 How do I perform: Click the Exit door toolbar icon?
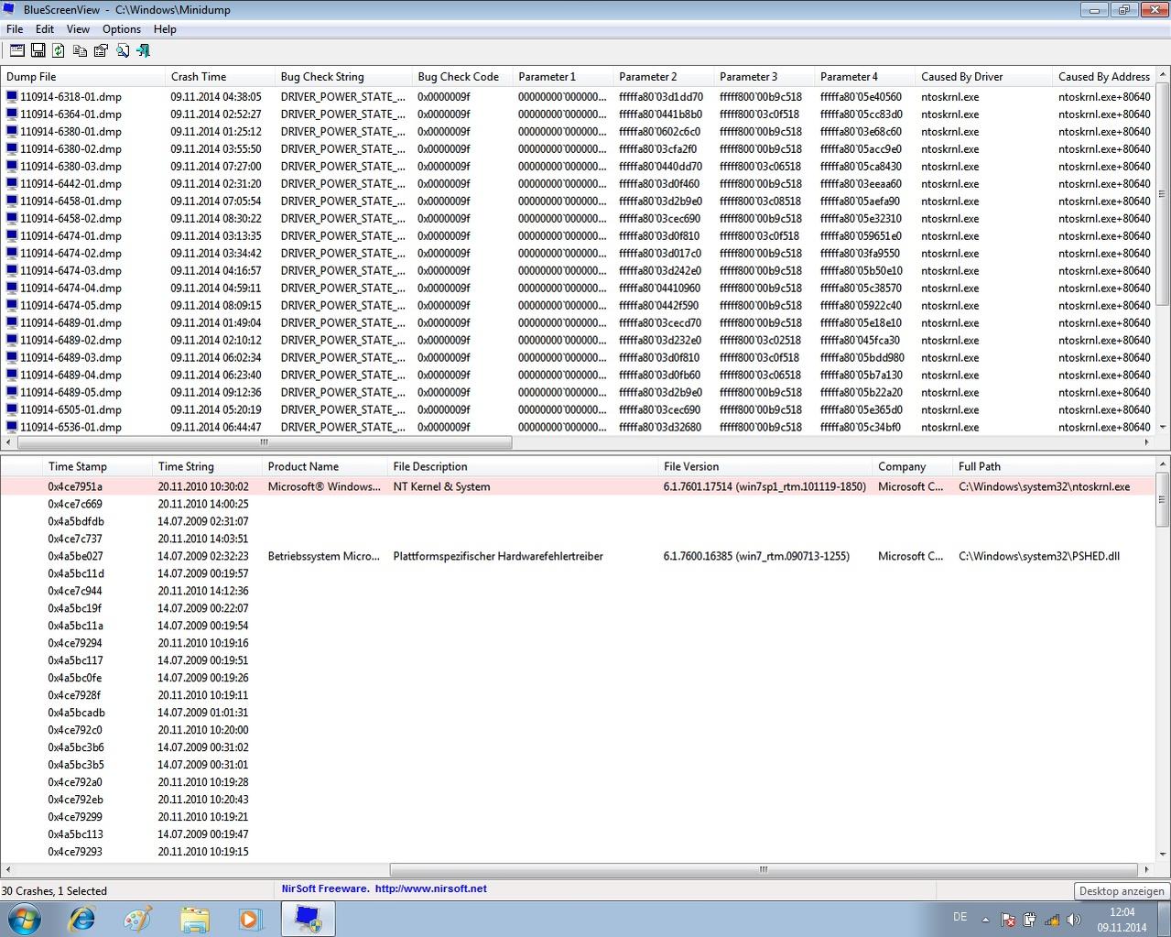click(x=143, y=50)
